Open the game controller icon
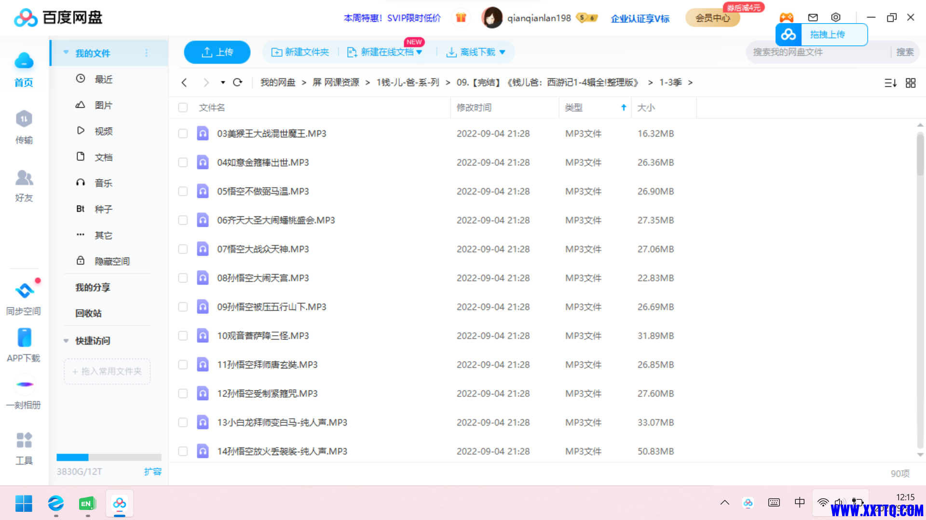Screen dimensions: 926x520 [787, 17]
